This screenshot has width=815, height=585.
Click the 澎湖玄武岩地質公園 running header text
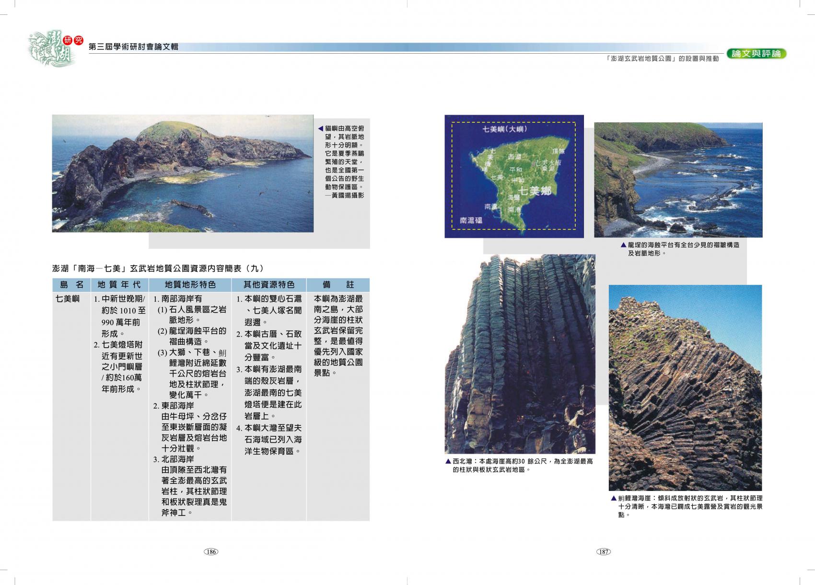[x=662, y=58]
